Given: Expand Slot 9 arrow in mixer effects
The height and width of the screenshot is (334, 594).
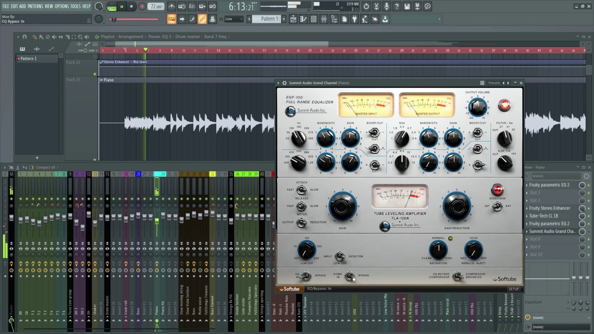Looking at the screenshot, I should pos(527,247).
